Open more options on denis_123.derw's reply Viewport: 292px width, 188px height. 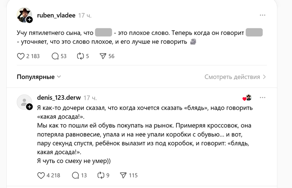pyautogui.click(x=262, y=98)
